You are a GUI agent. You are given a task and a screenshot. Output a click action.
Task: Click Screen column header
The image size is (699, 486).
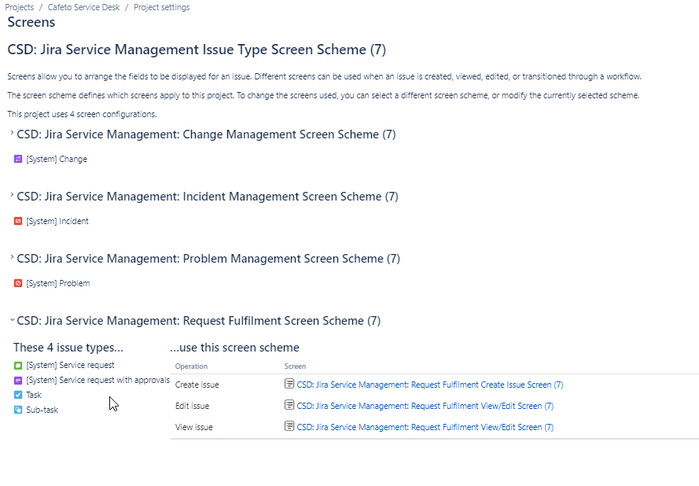295,366
